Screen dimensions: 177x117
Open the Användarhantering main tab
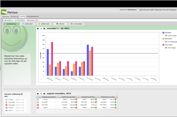click(33, 16)
